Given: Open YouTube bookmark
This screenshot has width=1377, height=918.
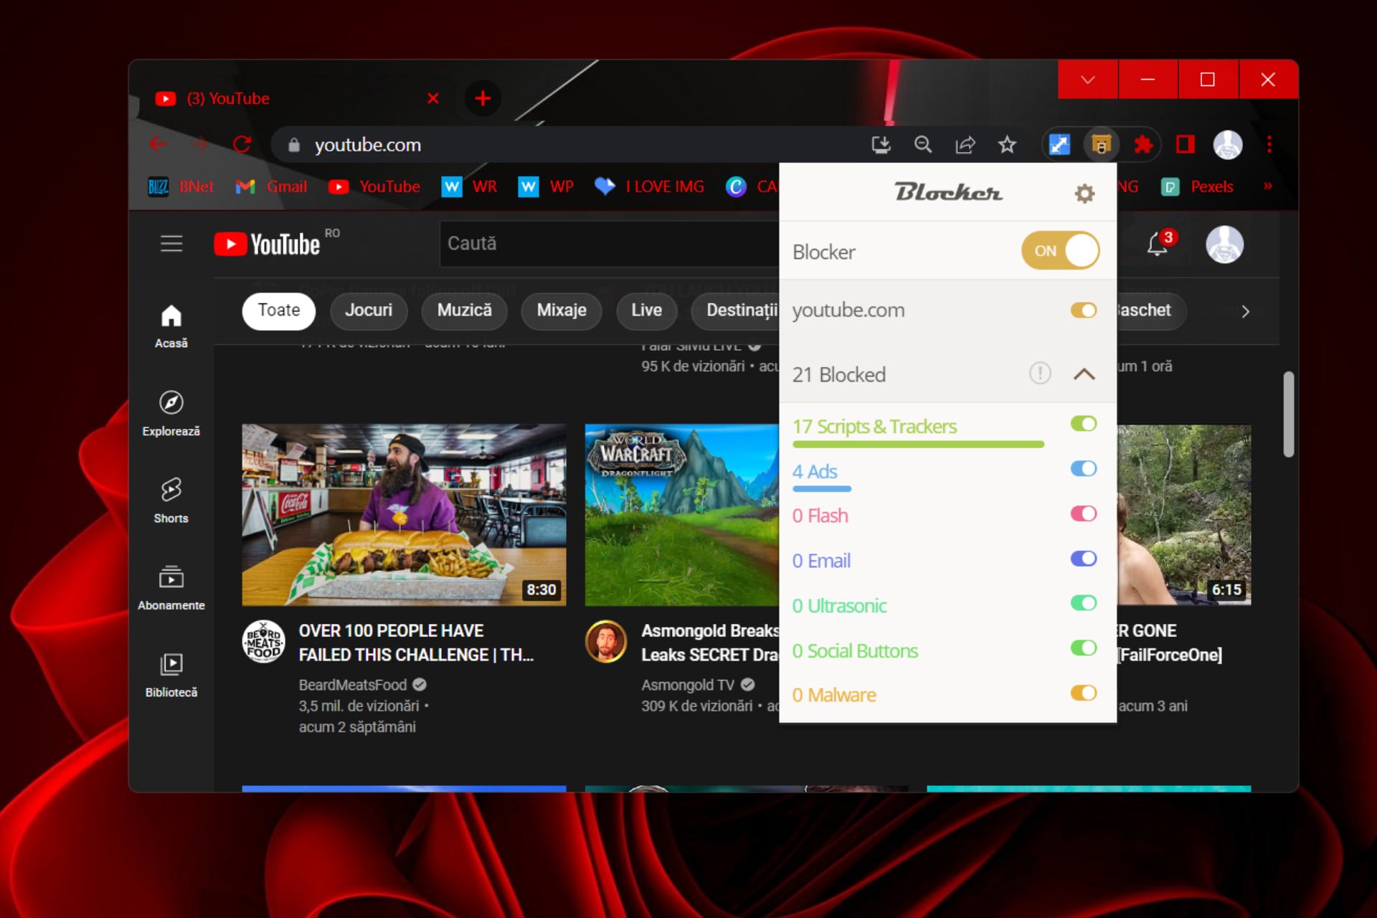Looking at the screenshot, I should [x=374, y=186].
